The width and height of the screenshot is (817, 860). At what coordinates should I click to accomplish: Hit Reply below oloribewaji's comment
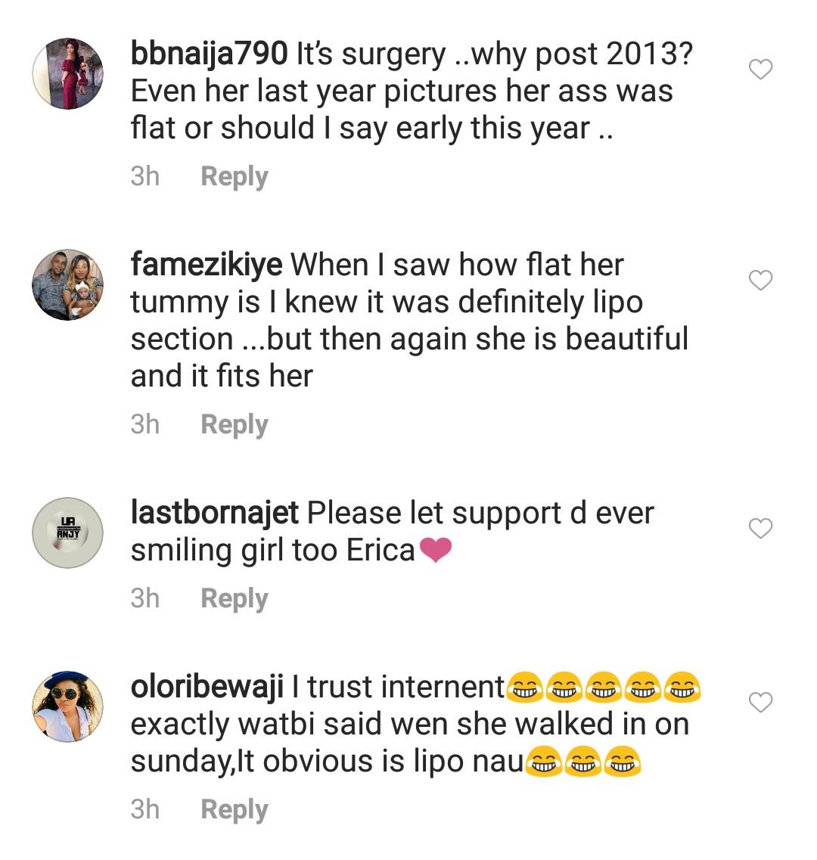click(235, 809)
